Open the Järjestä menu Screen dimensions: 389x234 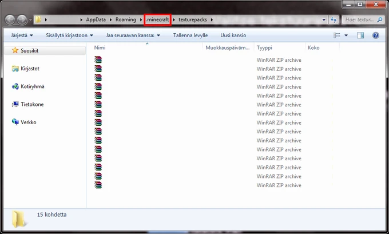click(x=22, y=35)
